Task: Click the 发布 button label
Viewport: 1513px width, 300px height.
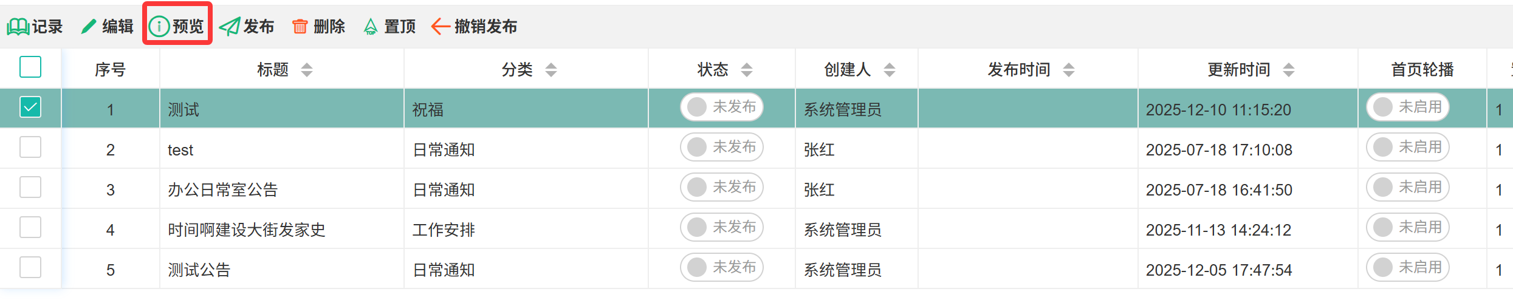Action: pyautogui.click(x=259, y=27)
